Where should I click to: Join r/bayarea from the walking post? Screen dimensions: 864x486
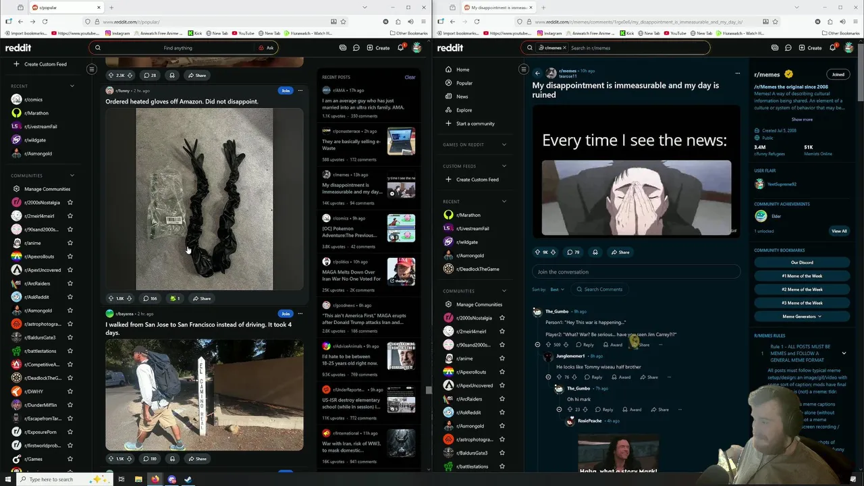[286, 314]
